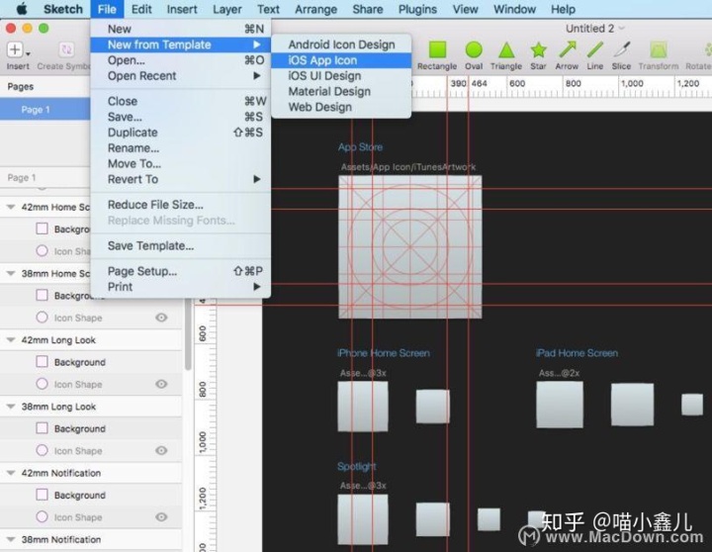Select the Arrow tool
Screen dimensions: 712x552
tap(568, 50)
